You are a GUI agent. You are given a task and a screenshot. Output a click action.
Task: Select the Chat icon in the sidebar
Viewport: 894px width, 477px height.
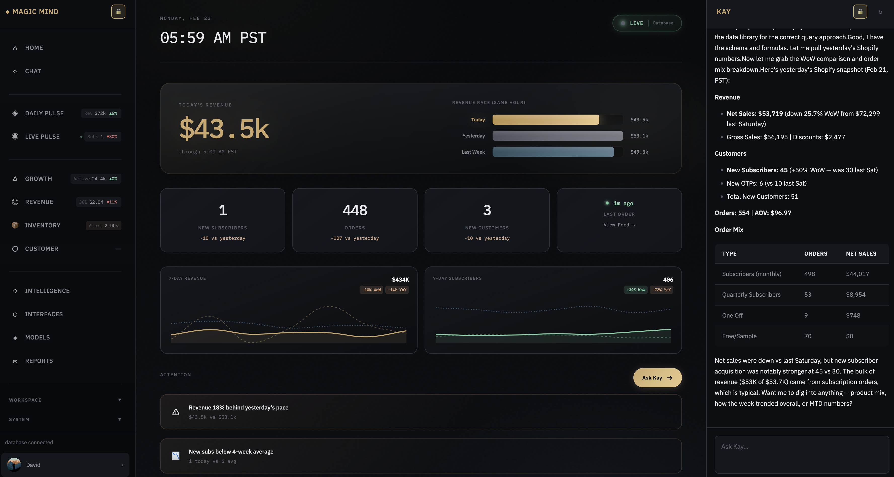pos(15,72)
